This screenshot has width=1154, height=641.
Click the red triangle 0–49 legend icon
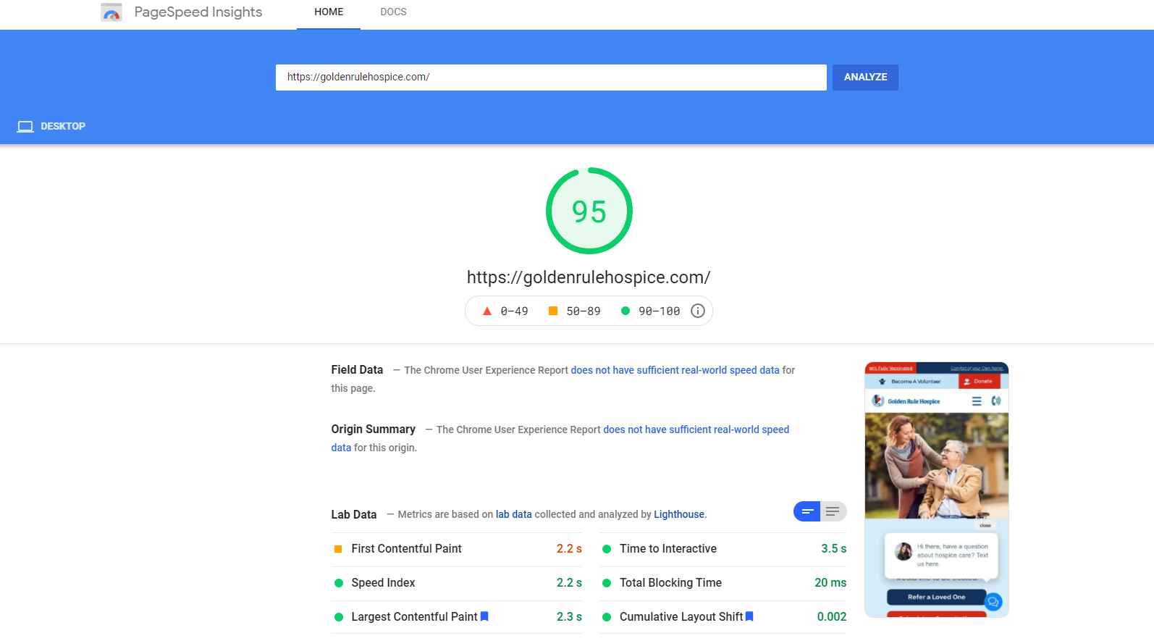[487, 311]
